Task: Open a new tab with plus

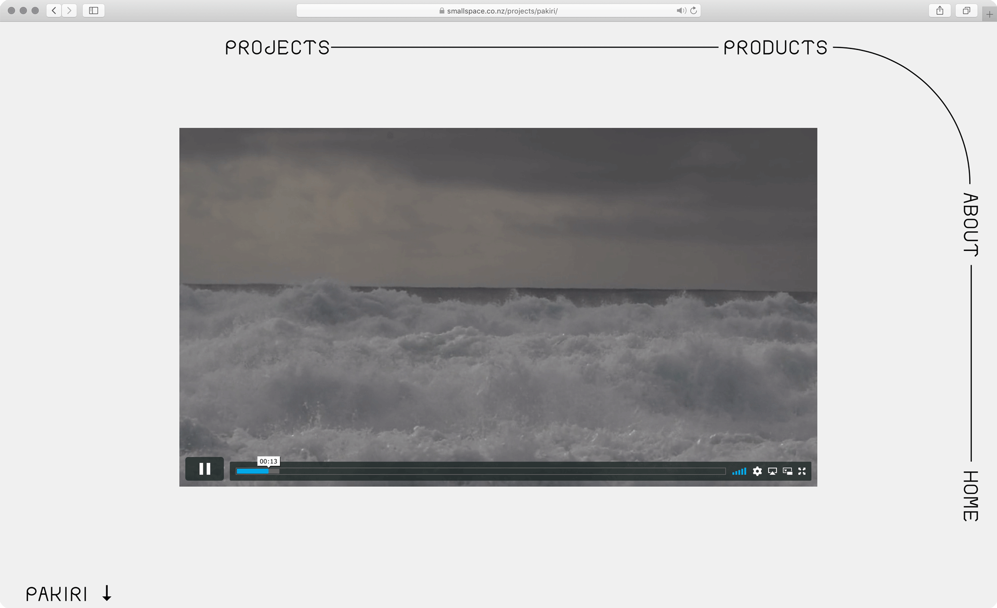Action: (x=989, y=14)
